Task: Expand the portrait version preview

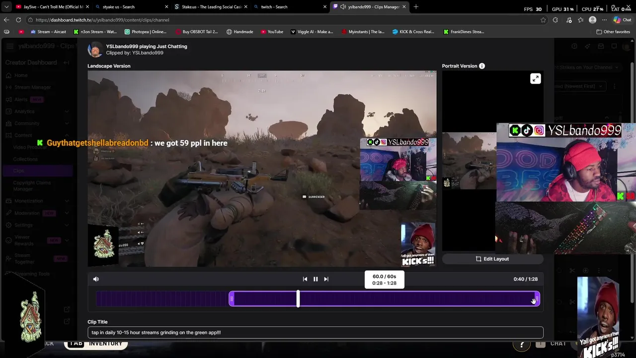Action: pos(535,79)
